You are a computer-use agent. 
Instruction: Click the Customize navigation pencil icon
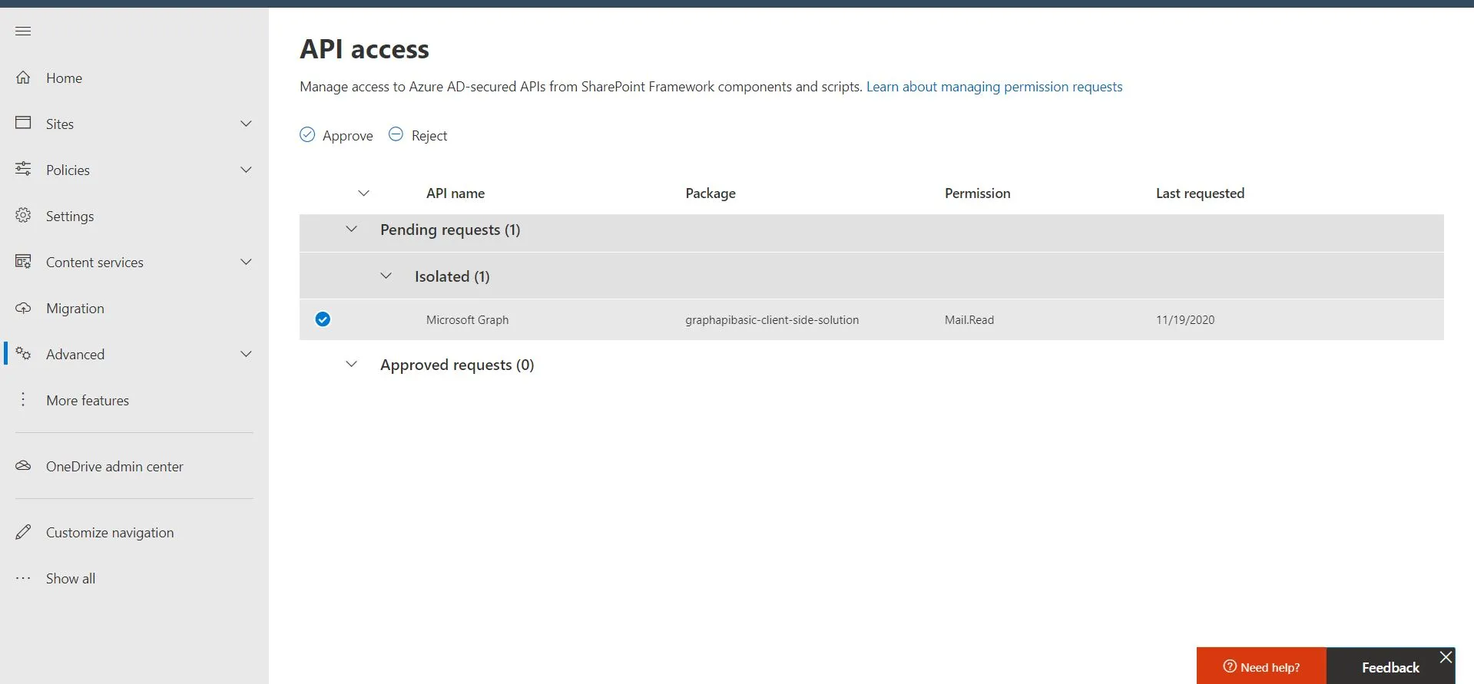click(x=23, y=532)
